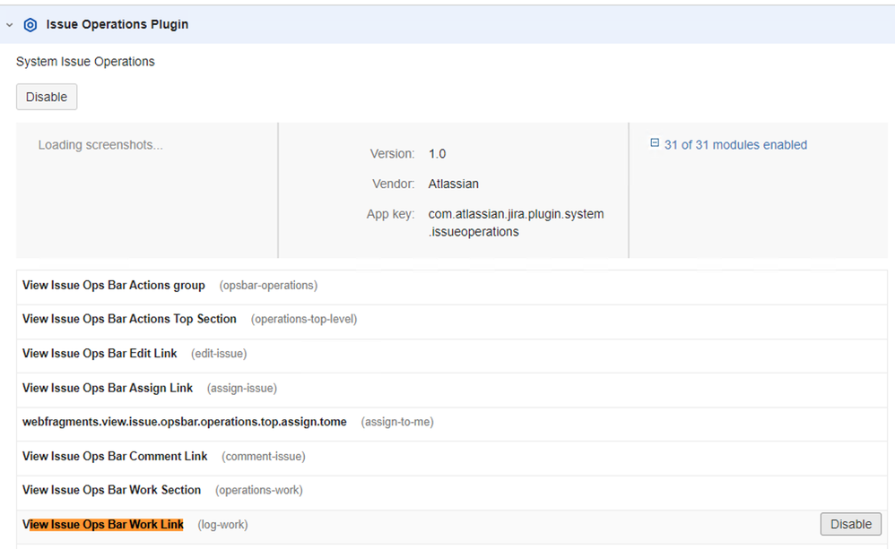Image resolution: width=895 pixels, height=549 pixels.
Task: Collapse the Issue Operations Plugin chevron
Action: [x=10, y=25]
